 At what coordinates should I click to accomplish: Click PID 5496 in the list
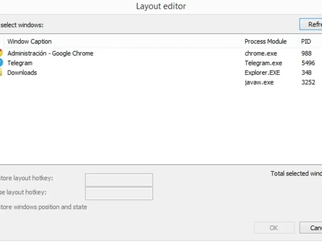point(308,63)
